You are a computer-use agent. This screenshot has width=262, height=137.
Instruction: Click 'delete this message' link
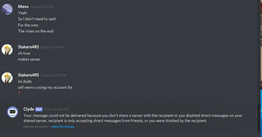pos(63,126)
